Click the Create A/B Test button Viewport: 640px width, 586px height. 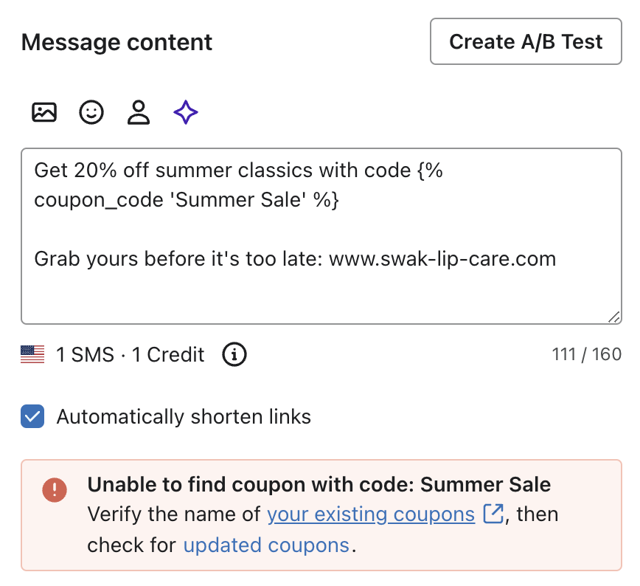526,42
